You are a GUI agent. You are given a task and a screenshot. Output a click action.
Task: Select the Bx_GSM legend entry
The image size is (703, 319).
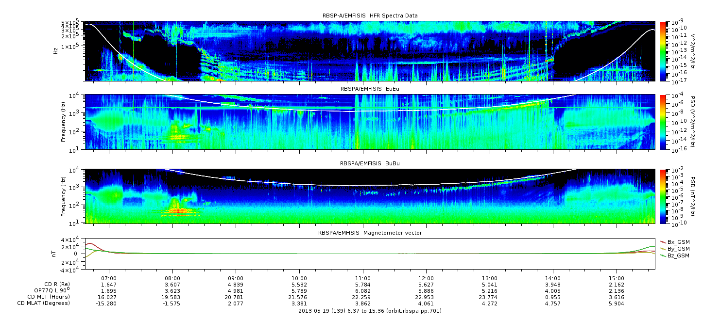click(674, 242)
